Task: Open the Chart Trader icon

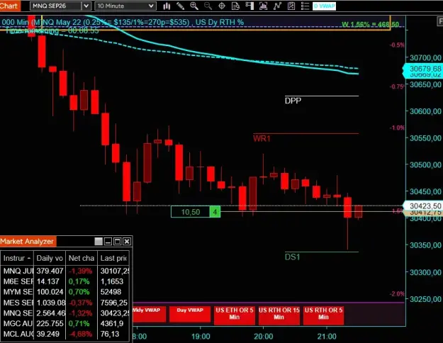Action: click(x=249, y=6)
